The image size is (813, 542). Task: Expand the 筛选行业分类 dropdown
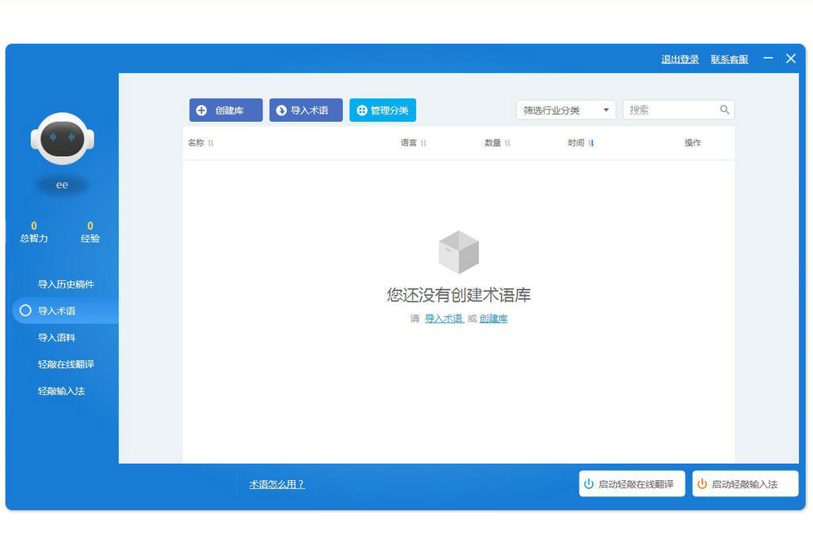(566, 111)
